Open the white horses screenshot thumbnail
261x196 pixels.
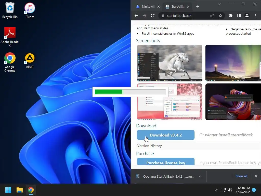pos(169,63)
